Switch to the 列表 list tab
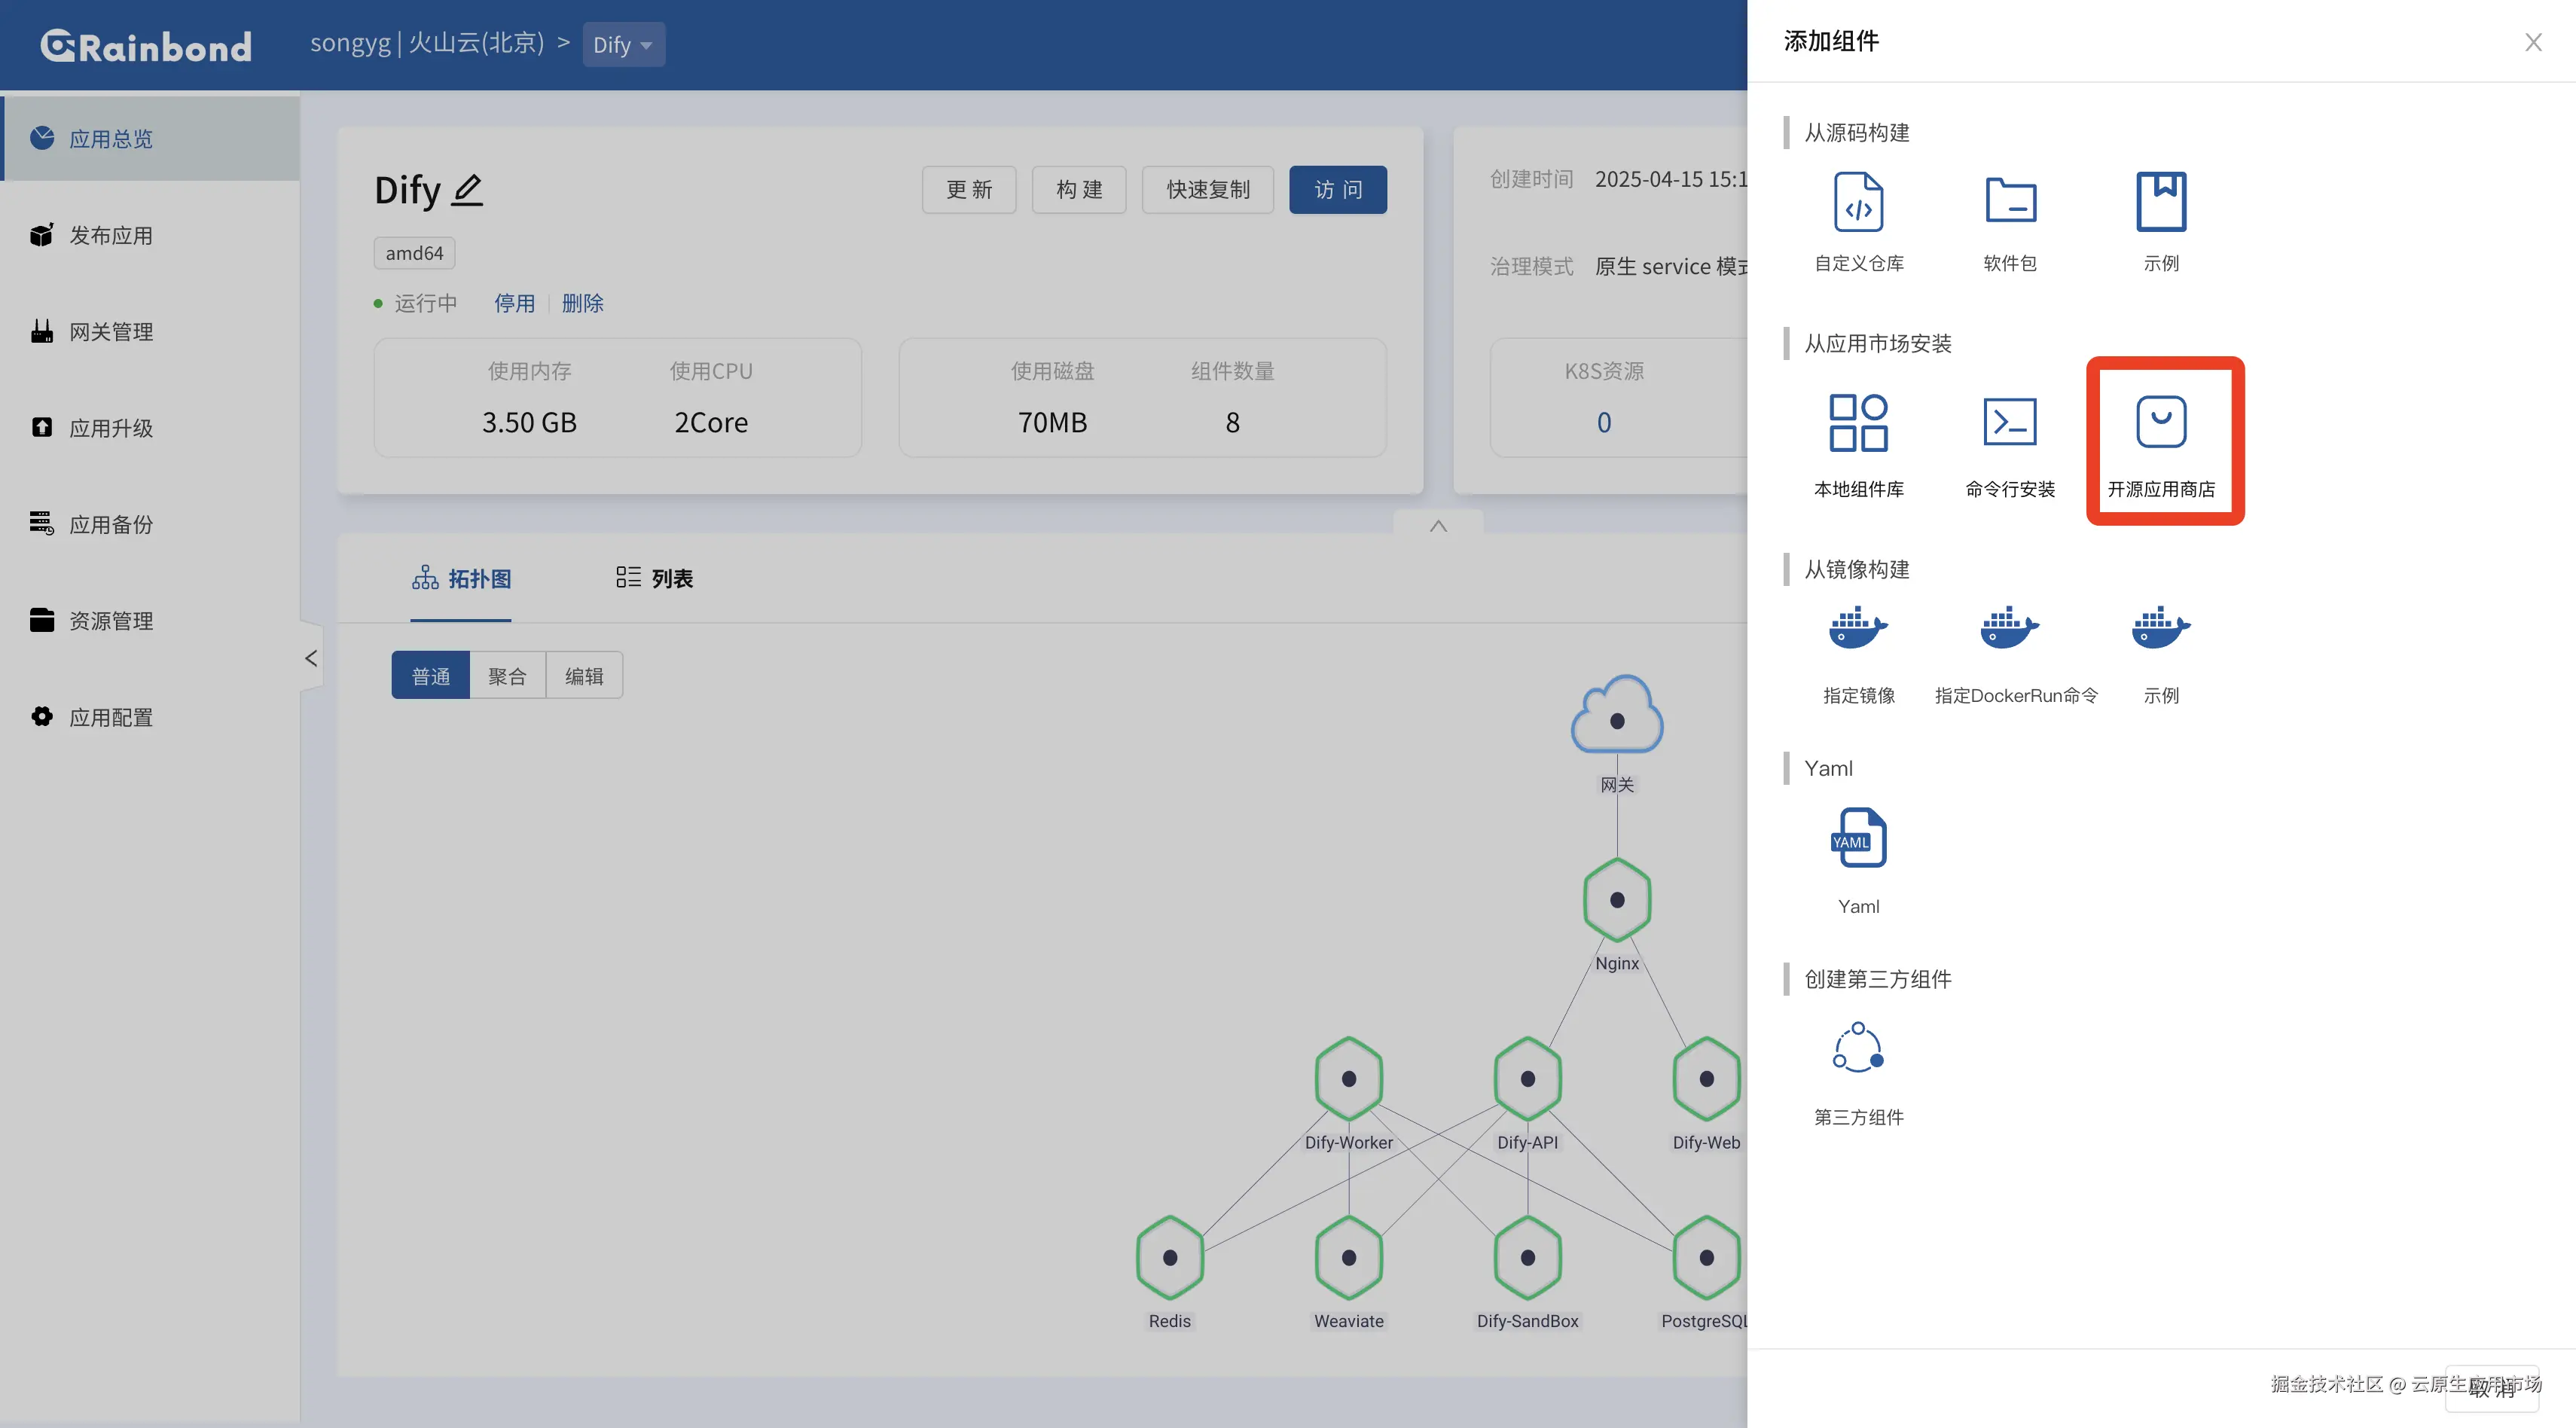This screenshot has height=1428, width=2576. pos(655,578)
